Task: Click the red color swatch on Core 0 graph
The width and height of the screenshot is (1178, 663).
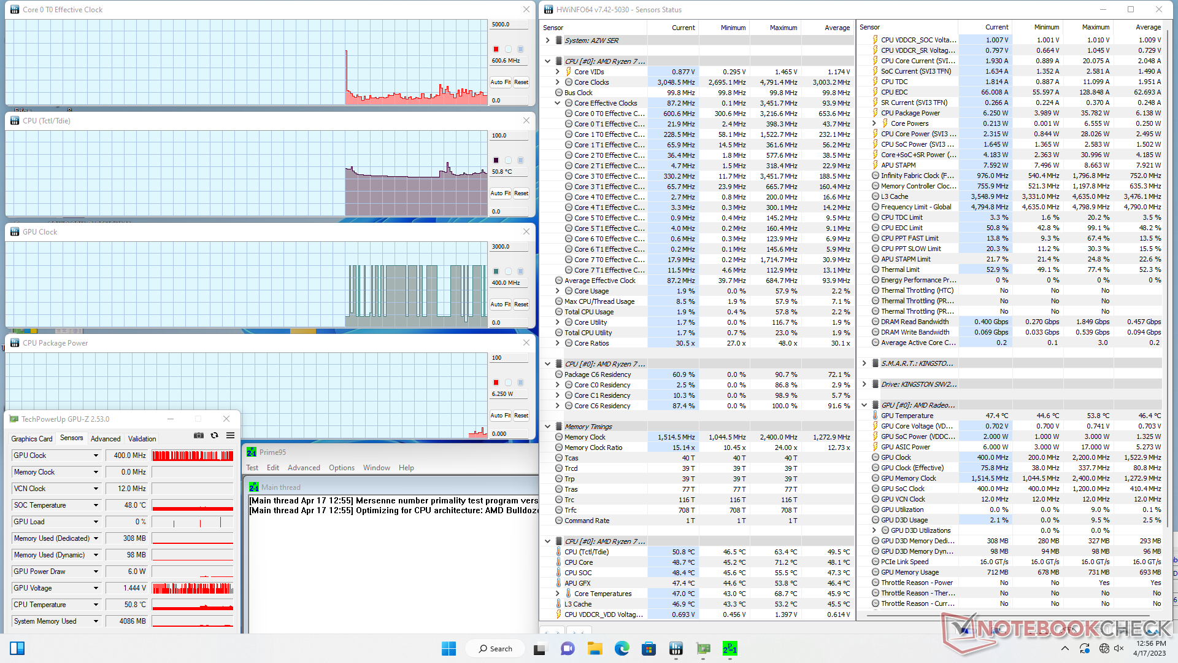Action: coord(496,49)
